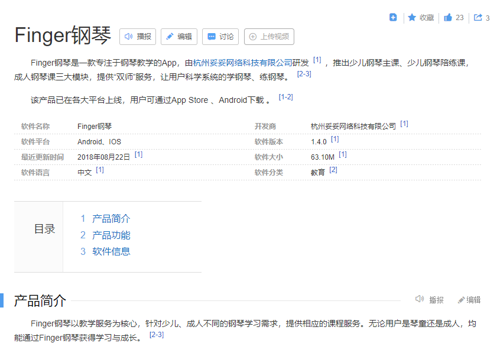
Task: Click the 最近更新时间 field label
Action: pos(43,157)
